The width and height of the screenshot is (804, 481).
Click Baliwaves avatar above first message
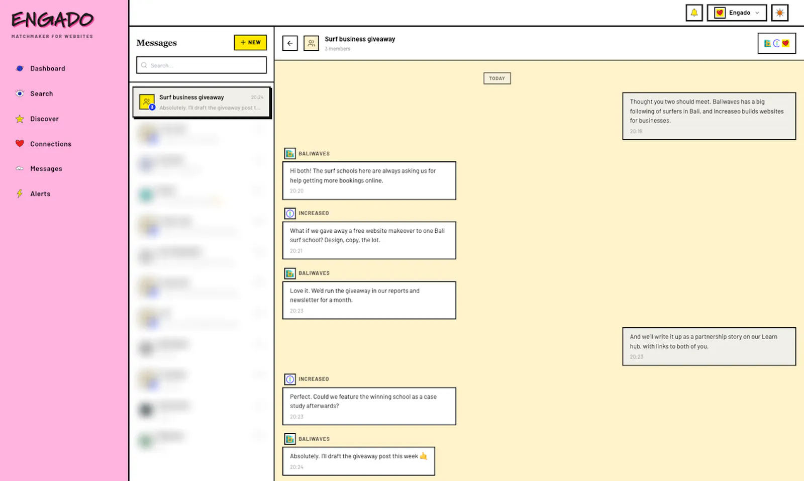click(290, 154)
